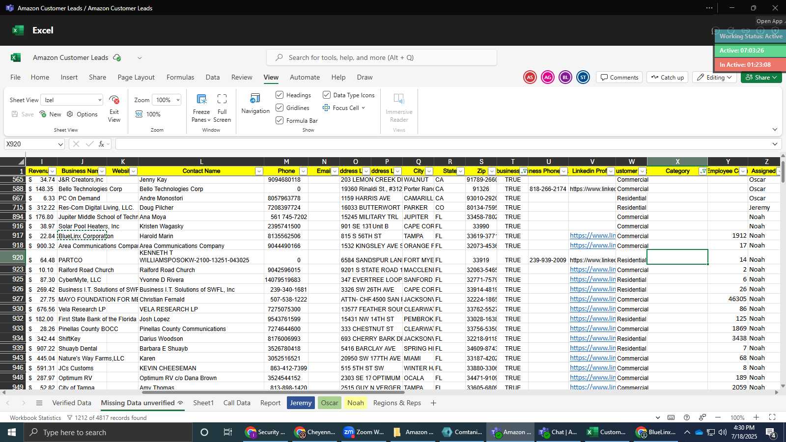This screenshot has height=442, width=786.
Task: Open the Home ribbon tab
Action: (x=40, y=77)
